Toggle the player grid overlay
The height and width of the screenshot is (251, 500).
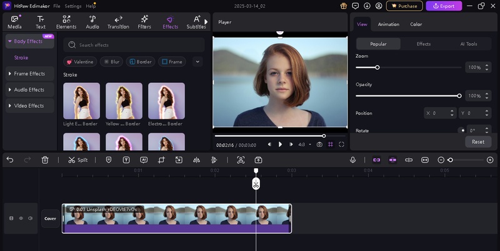(331, 144)
